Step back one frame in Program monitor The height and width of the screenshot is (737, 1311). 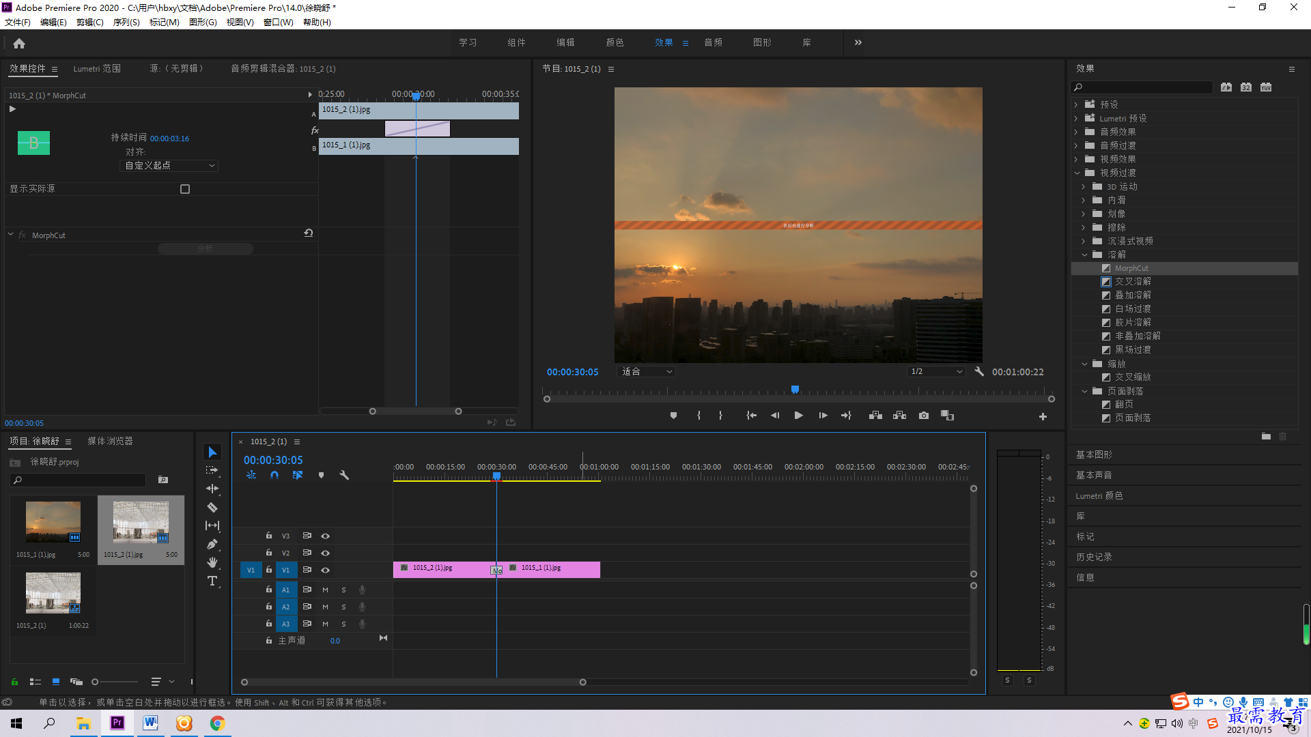(x=775, y=416)
